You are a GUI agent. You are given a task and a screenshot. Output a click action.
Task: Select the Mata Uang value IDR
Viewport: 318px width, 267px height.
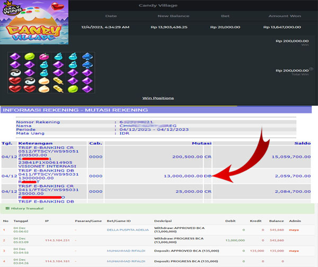point(125,133)
